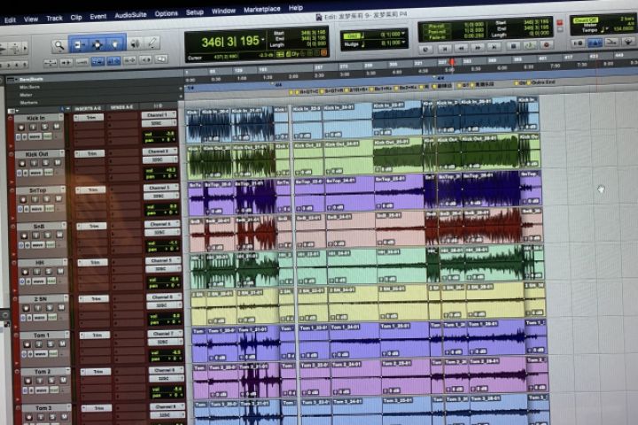This screenshot has width=638, height=425.
Task: Click the Record transport button
Action: (547, 45)
